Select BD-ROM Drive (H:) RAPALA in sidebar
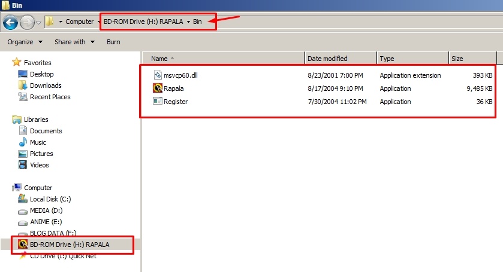Viewport: 503px width, 272px height. (x=70, y=245)
